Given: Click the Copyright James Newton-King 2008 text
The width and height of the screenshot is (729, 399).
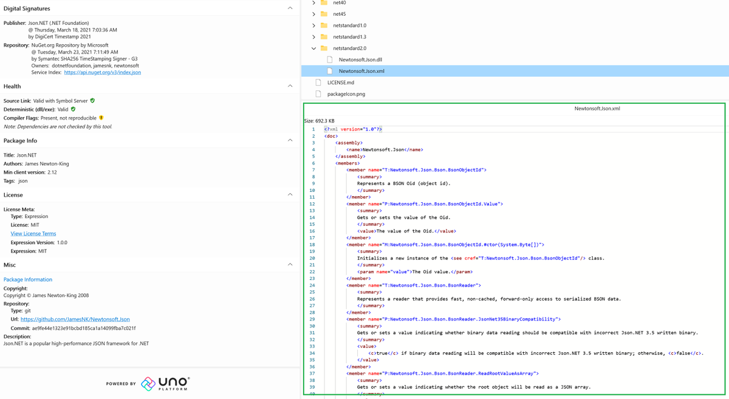Looking at the screenshot, I should click(x=46, y=296).
